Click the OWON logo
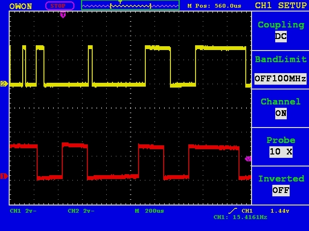Image resolution: width=309 pixels, height=231 pixels. coord(21,6)
